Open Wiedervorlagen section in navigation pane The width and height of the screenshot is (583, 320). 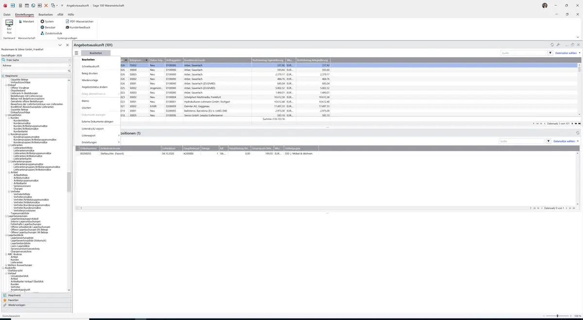[x=36, y=305]
